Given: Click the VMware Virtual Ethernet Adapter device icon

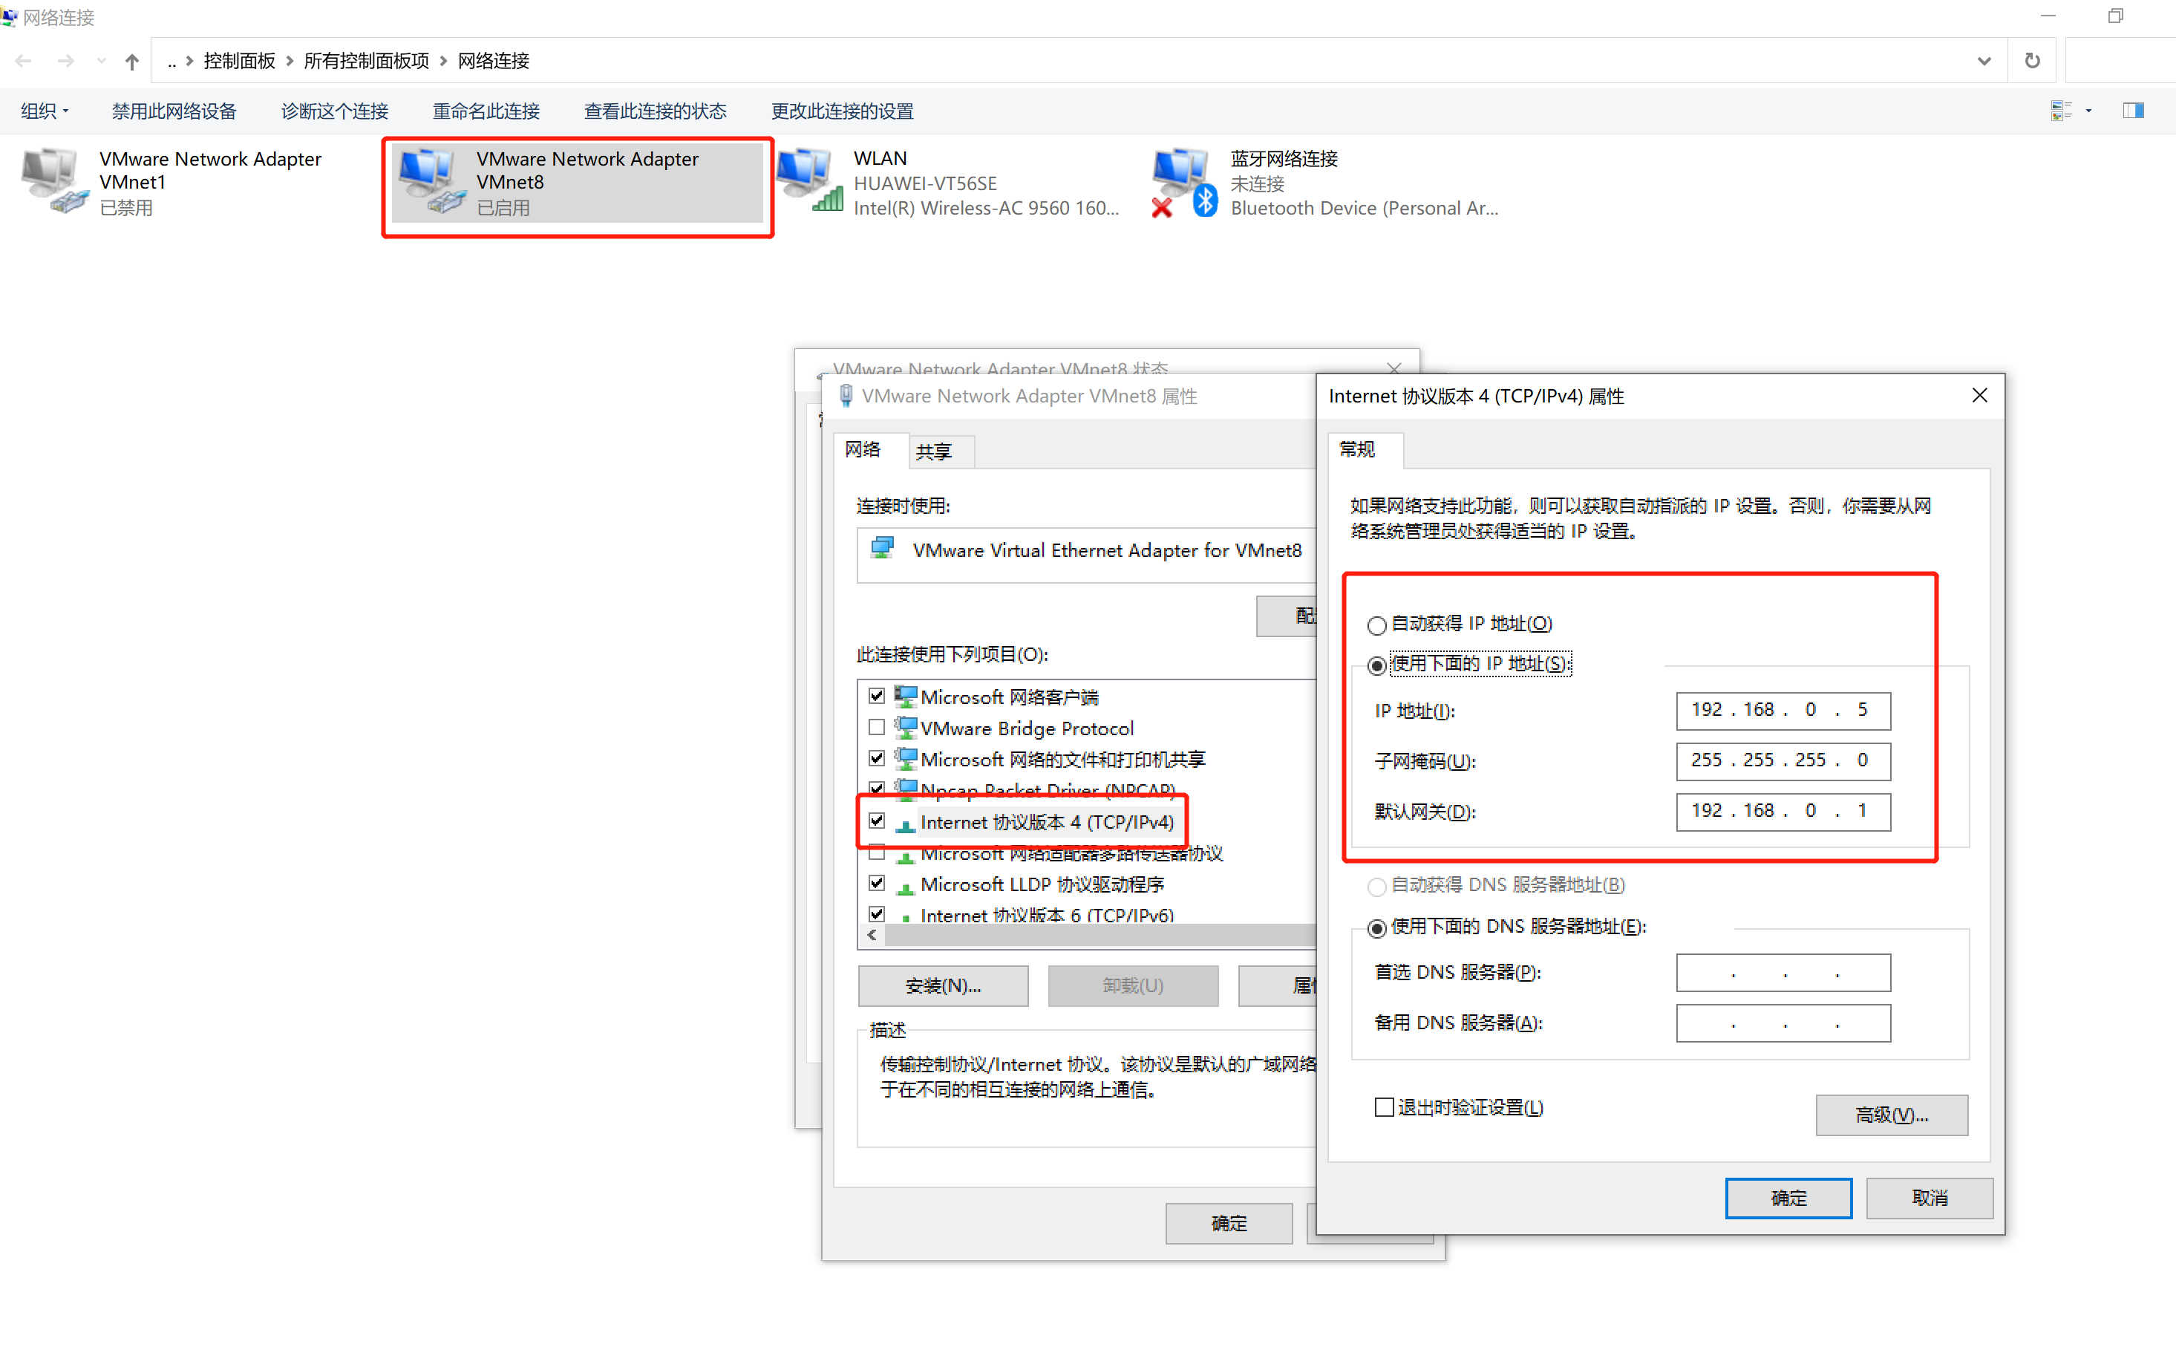Looking at the screenshot, I should (882, 547).
